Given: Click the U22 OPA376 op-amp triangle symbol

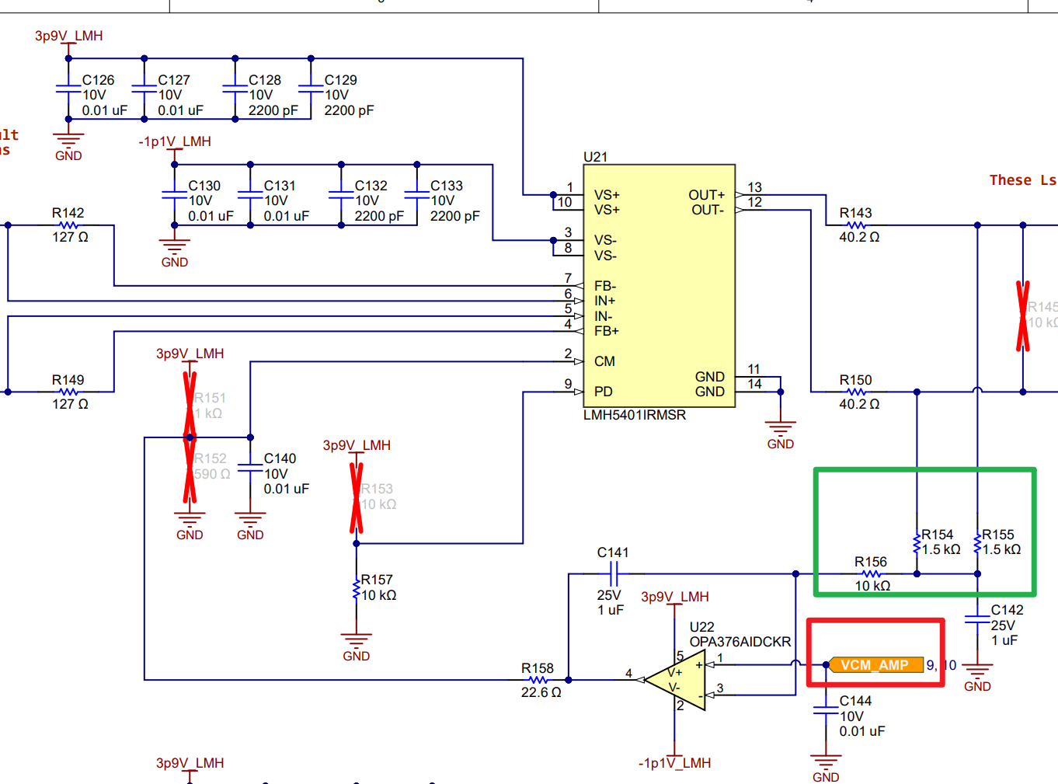Looking at the screenshot, I should 675,680.
